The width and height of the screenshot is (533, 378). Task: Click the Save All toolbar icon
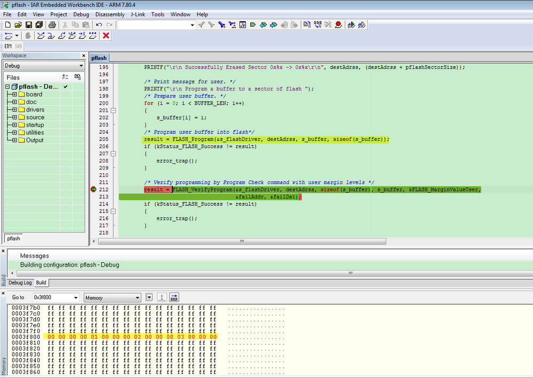point(39,25)
